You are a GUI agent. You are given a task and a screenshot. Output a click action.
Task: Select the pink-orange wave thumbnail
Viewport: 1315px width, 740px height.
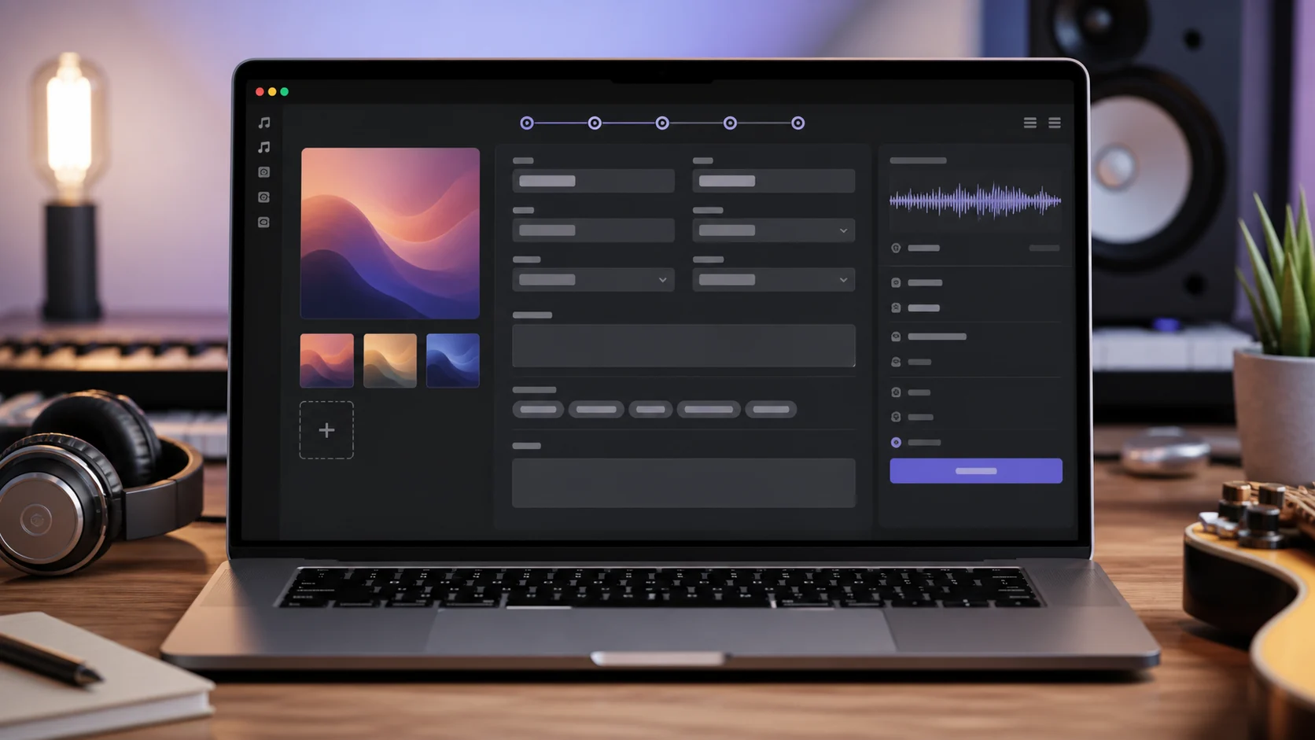point(326,360)
